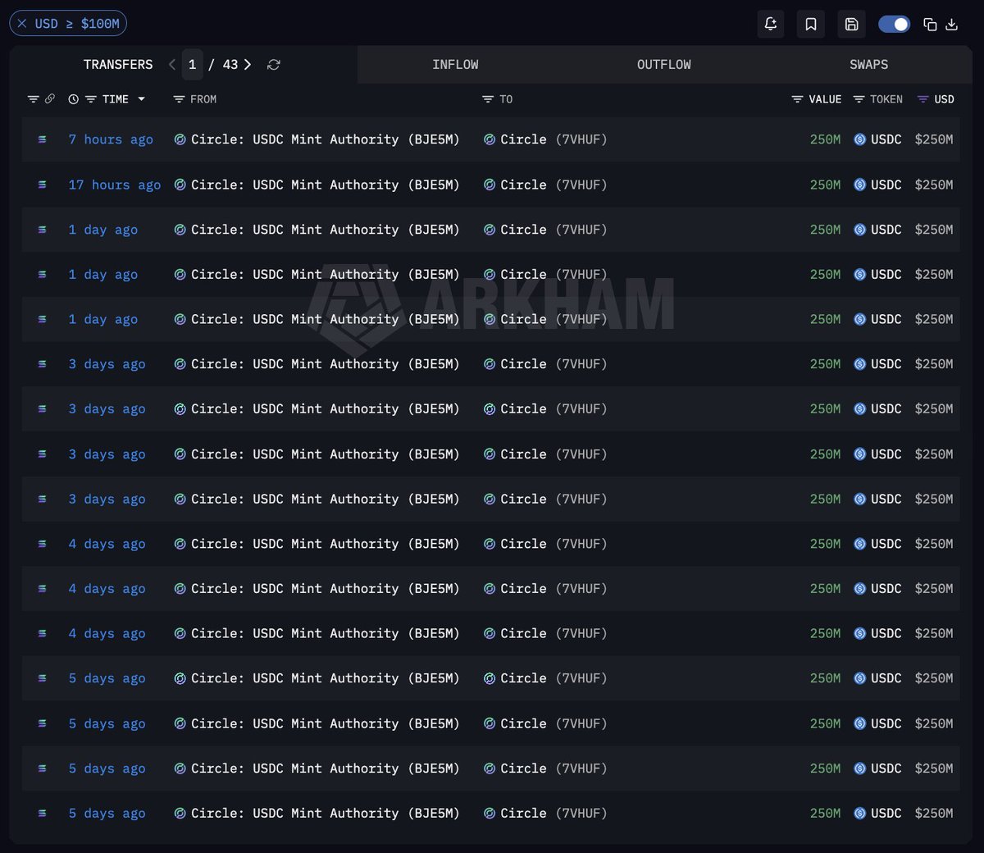Open the Circle (7VHUF) recipient in the 17 hours ago row
Viewport: 984px width, 853px height.
pyautogui.click(x=553, y=185)
